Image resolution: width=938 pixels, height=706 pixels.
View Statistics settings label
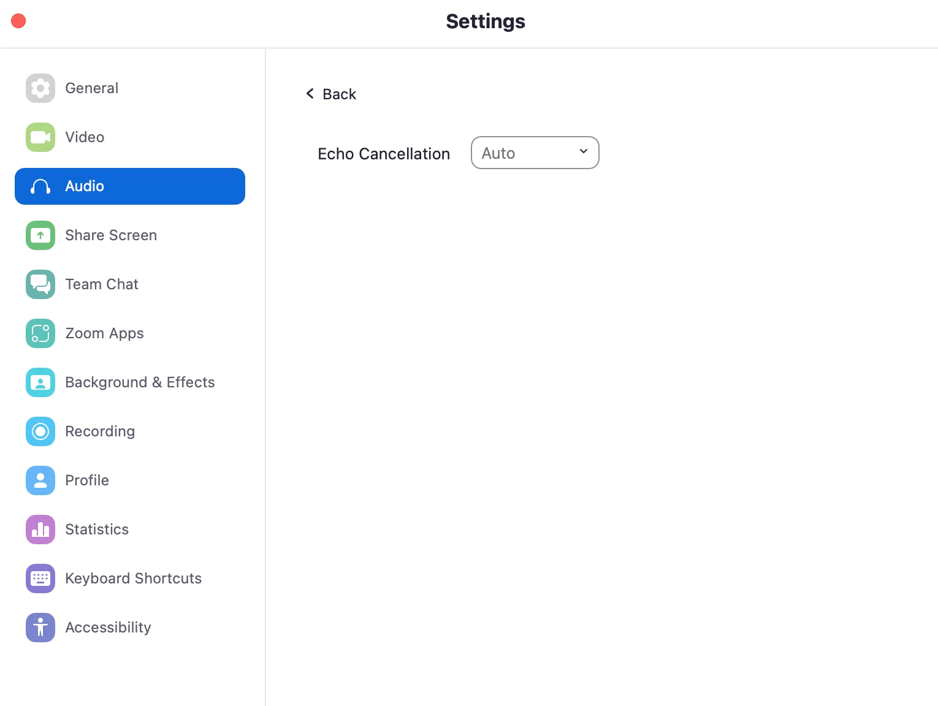[97, 529]
